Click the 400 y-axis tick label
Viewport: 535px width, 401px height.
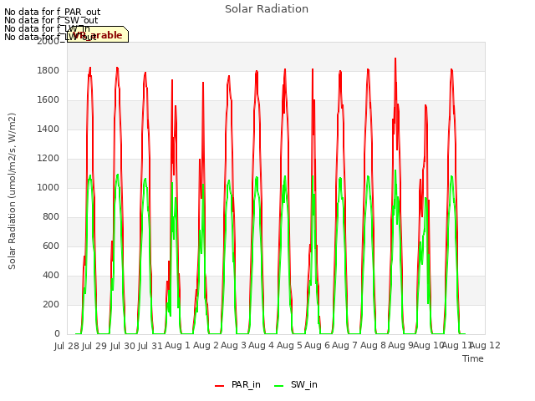coord(51,275)
